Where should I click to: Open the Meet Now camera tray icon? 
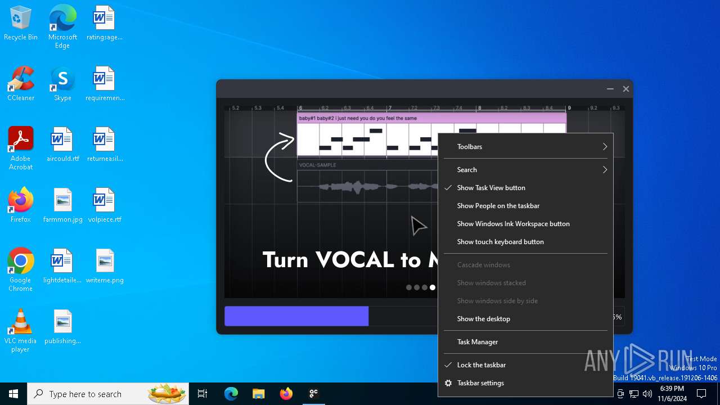tap(620, 394)
